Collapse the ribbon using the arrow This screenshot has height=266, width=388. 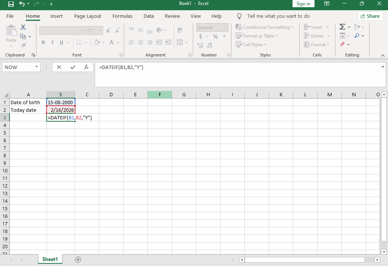tap(383, 55)
